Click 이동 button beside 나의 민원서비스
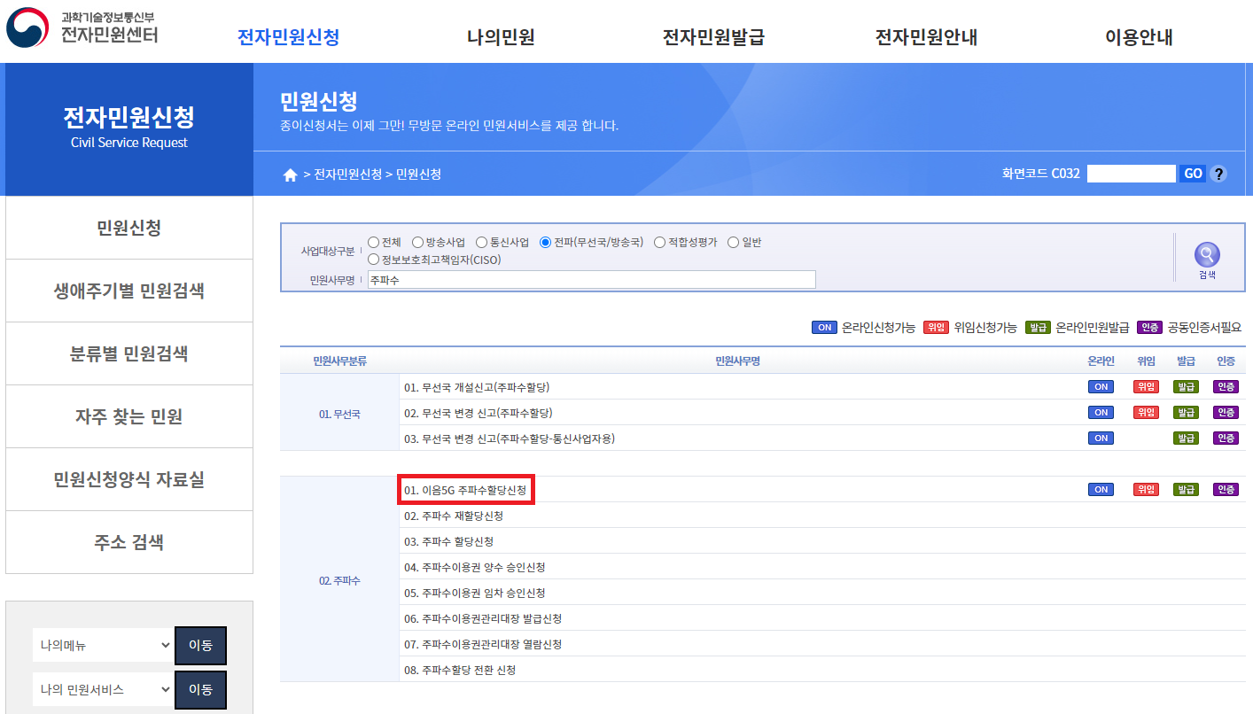The height and width of the screenshot is (714, 1253). [x=200, y=689]
